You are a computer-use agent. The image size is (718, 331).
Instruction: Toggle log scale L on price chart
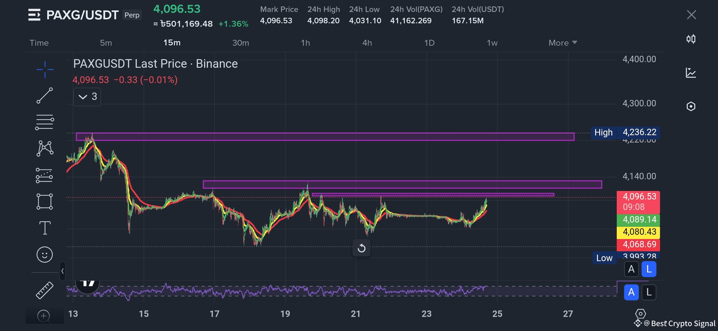[x=649, y=269]
